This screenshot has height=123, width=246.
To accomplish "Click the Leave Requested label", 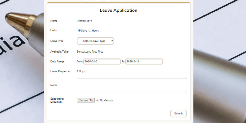I will 60,71.
